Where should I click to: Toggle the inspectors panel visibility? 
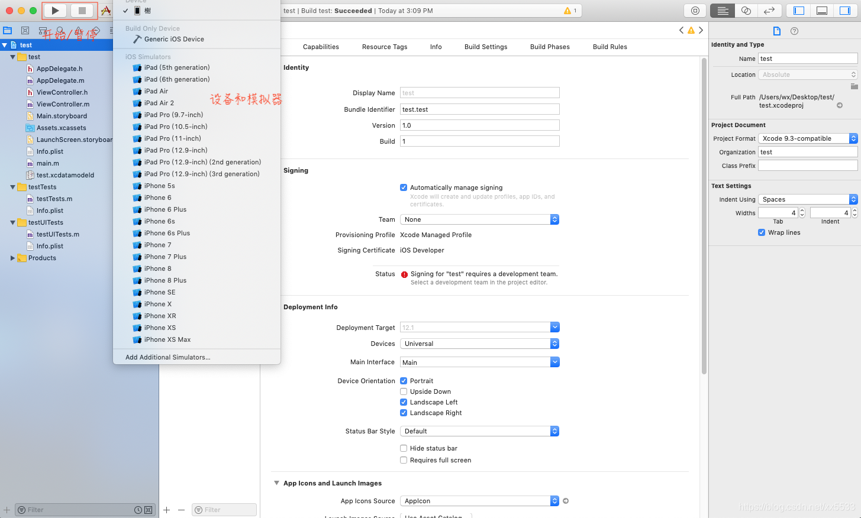[844, 11]
